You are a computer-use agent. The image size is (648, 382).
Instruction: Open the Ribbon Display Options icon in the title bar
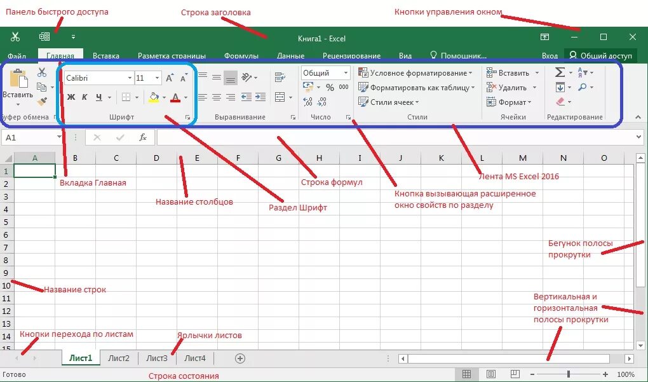tap(544, 37)
